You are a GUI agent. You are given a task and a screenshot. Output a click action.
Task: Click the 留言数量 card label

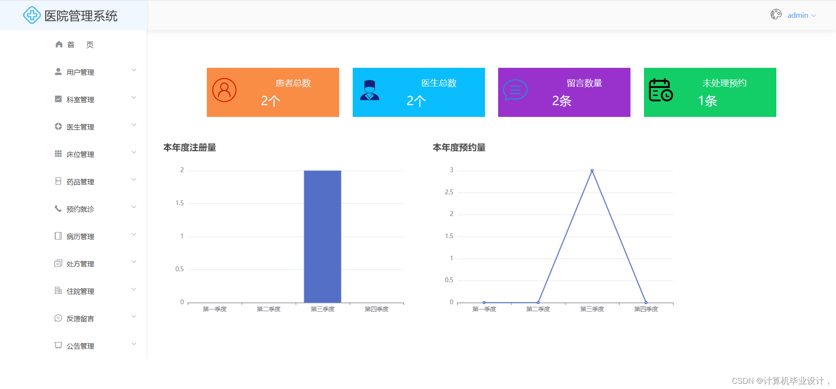(584, 83)
